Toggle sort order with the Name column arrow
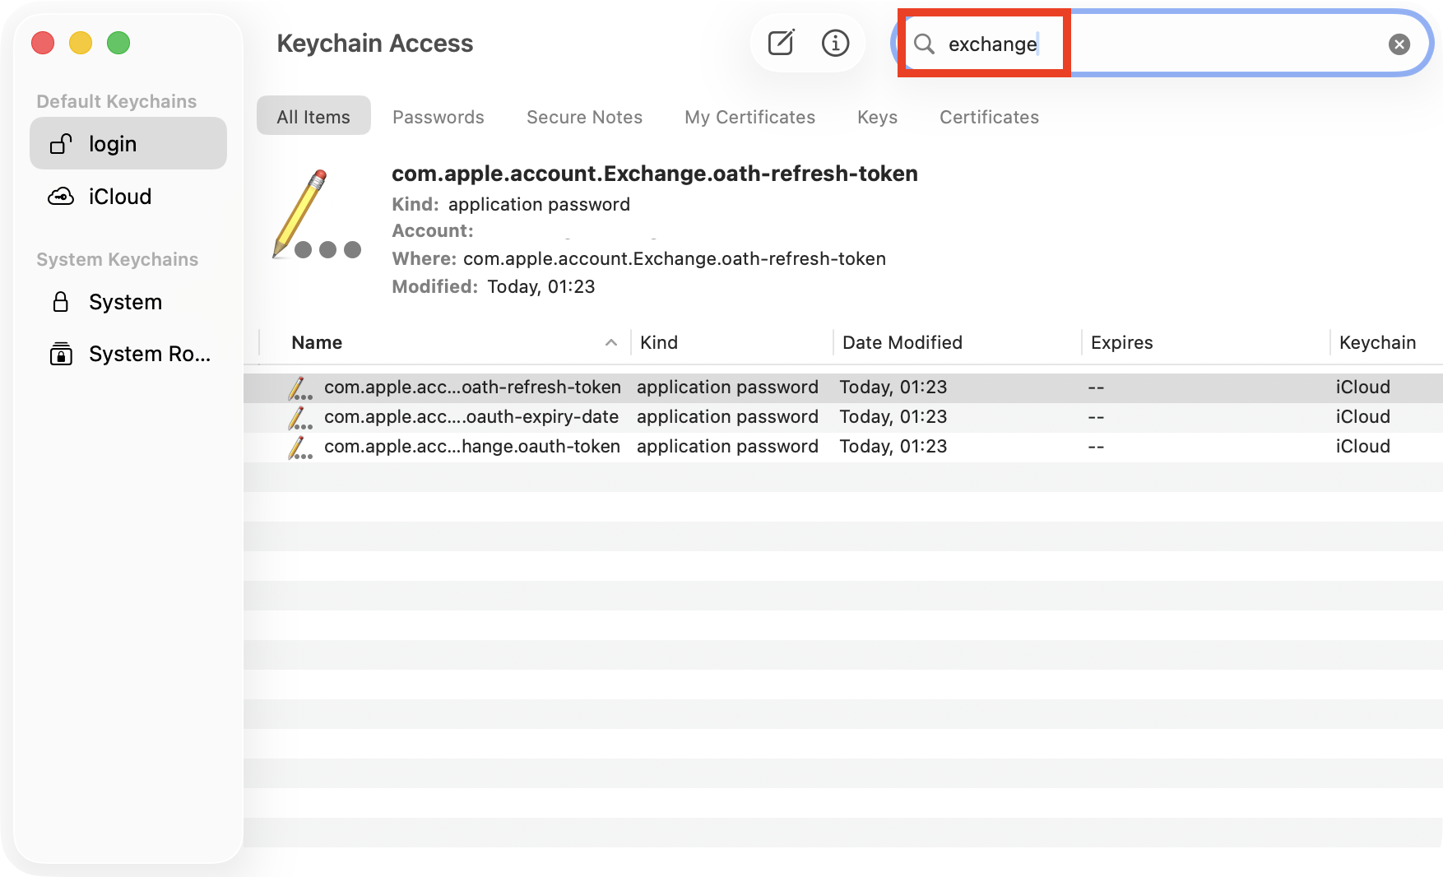The height and width of the screenshot is (877, 1443). (610, 342)
